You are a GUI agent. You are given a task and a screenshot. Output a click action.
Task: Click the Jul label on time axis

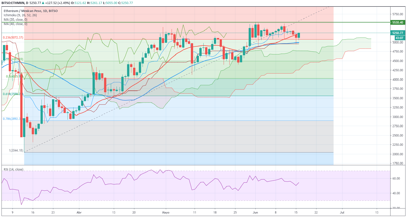(x=342, y=212)
